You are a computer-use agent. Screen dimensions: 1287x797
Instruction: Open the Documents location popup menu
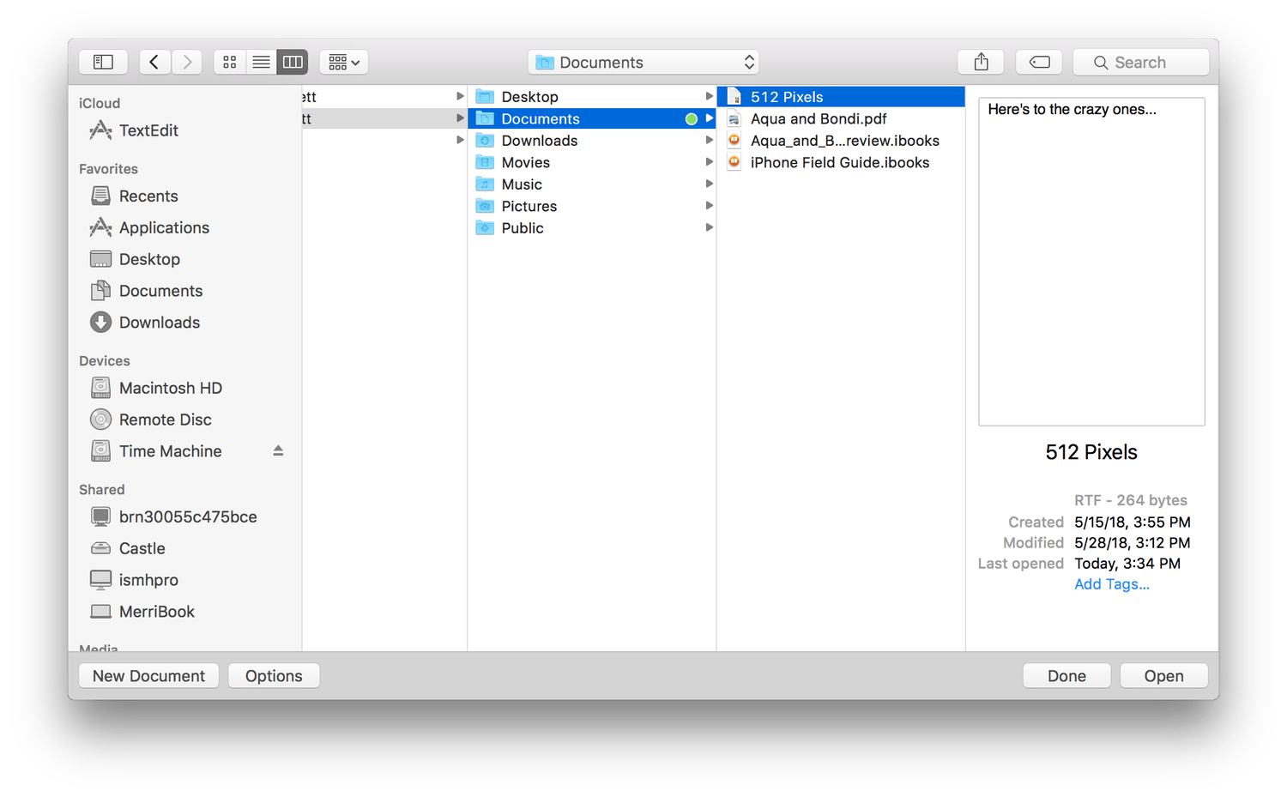tap(643, 62)
